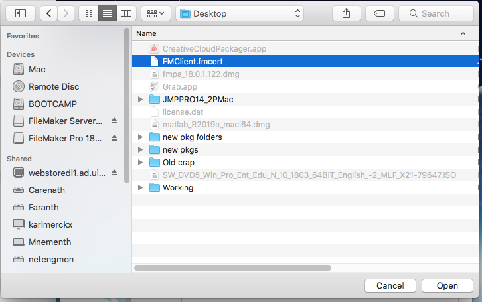Click the Open button
Viewport: 482px width, 302px height.
pos(447,285)
